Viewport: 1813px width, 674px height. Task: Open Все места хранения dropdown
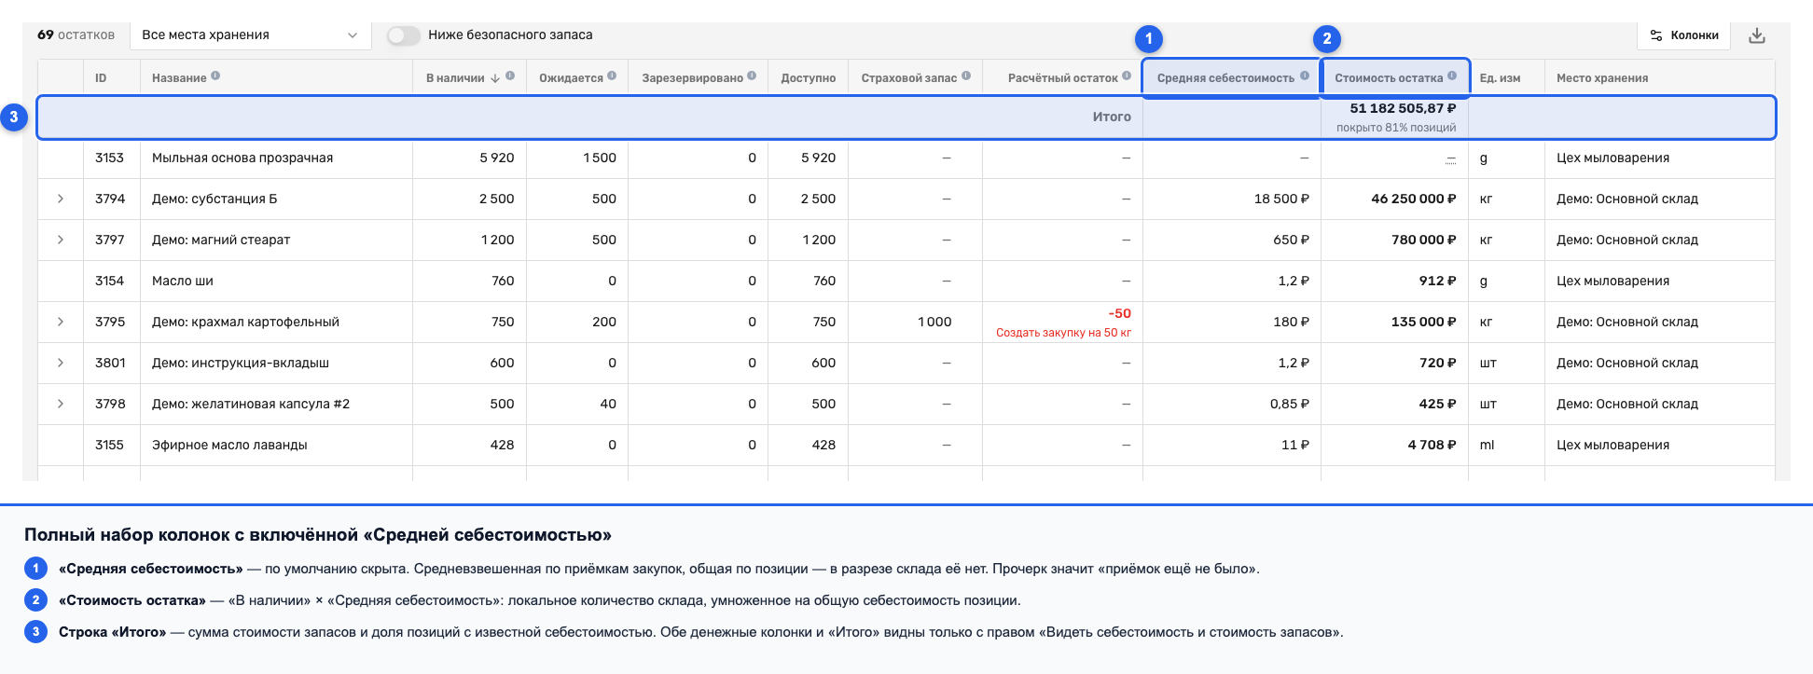[x=250, y=35]
